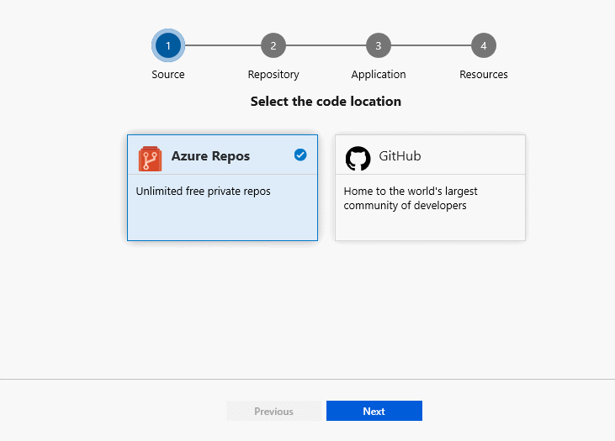Open the Repository step label

tap(273, 75)
